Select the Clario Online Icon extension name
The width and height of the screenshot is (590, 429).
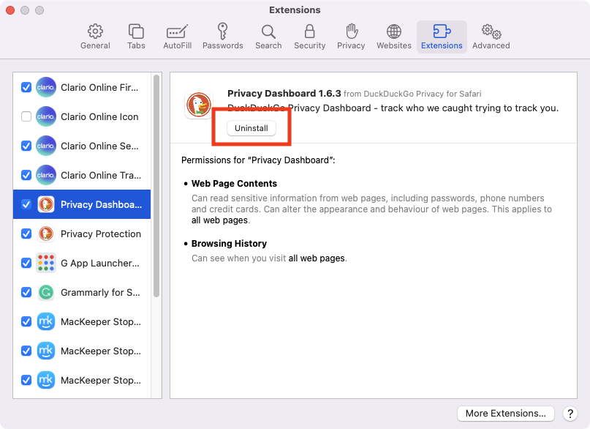[x=99, y=116]
